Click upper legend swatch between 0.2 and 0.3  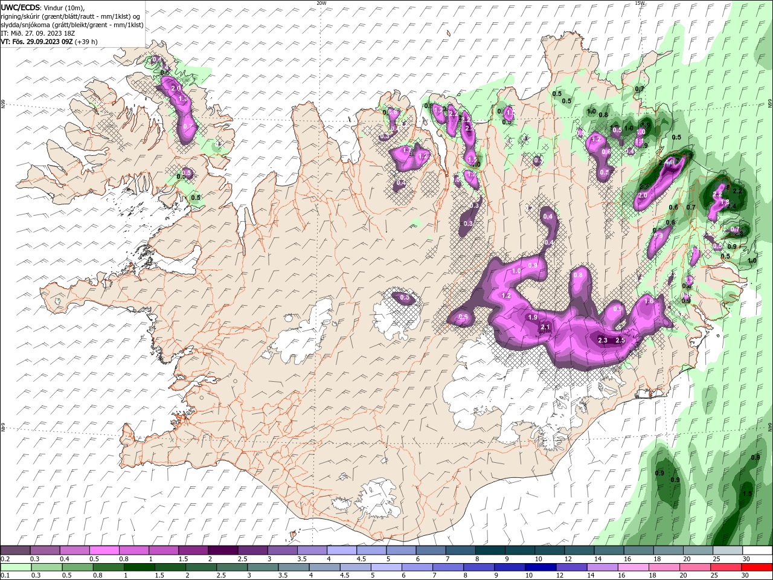coord(15,550)
